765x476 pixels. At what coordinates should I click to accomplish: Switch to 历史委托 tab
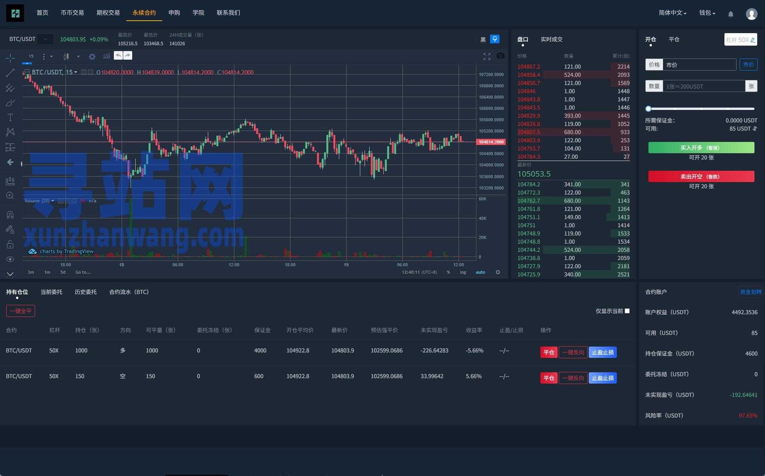(x=86, y=292)
